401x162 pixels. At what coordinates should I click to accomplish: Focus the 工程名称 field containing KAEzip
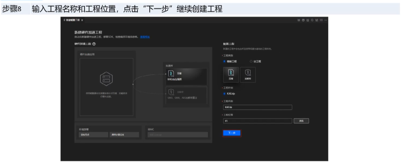pos(257,107)
